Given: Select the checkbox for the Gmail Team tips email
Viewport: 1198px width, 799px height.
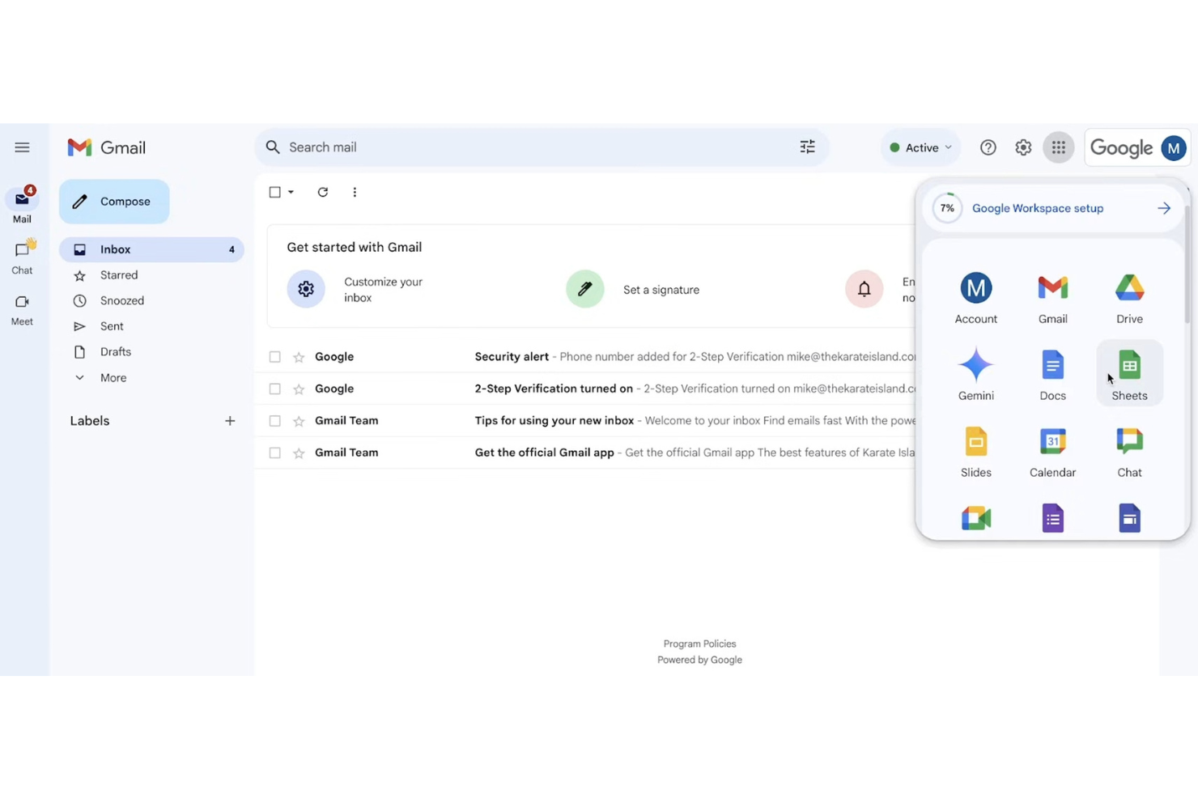Looking at the screenshot, I should pos(274,420).
